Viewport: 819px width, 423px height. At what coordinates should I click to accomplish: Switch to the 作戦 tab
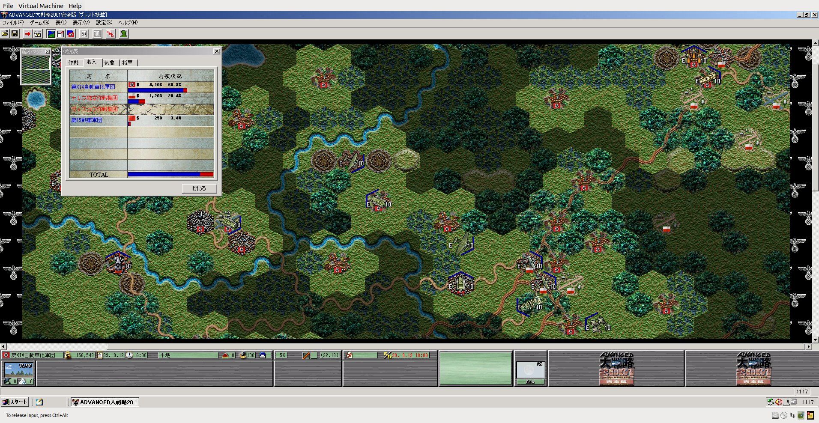(x=74, y=63)
